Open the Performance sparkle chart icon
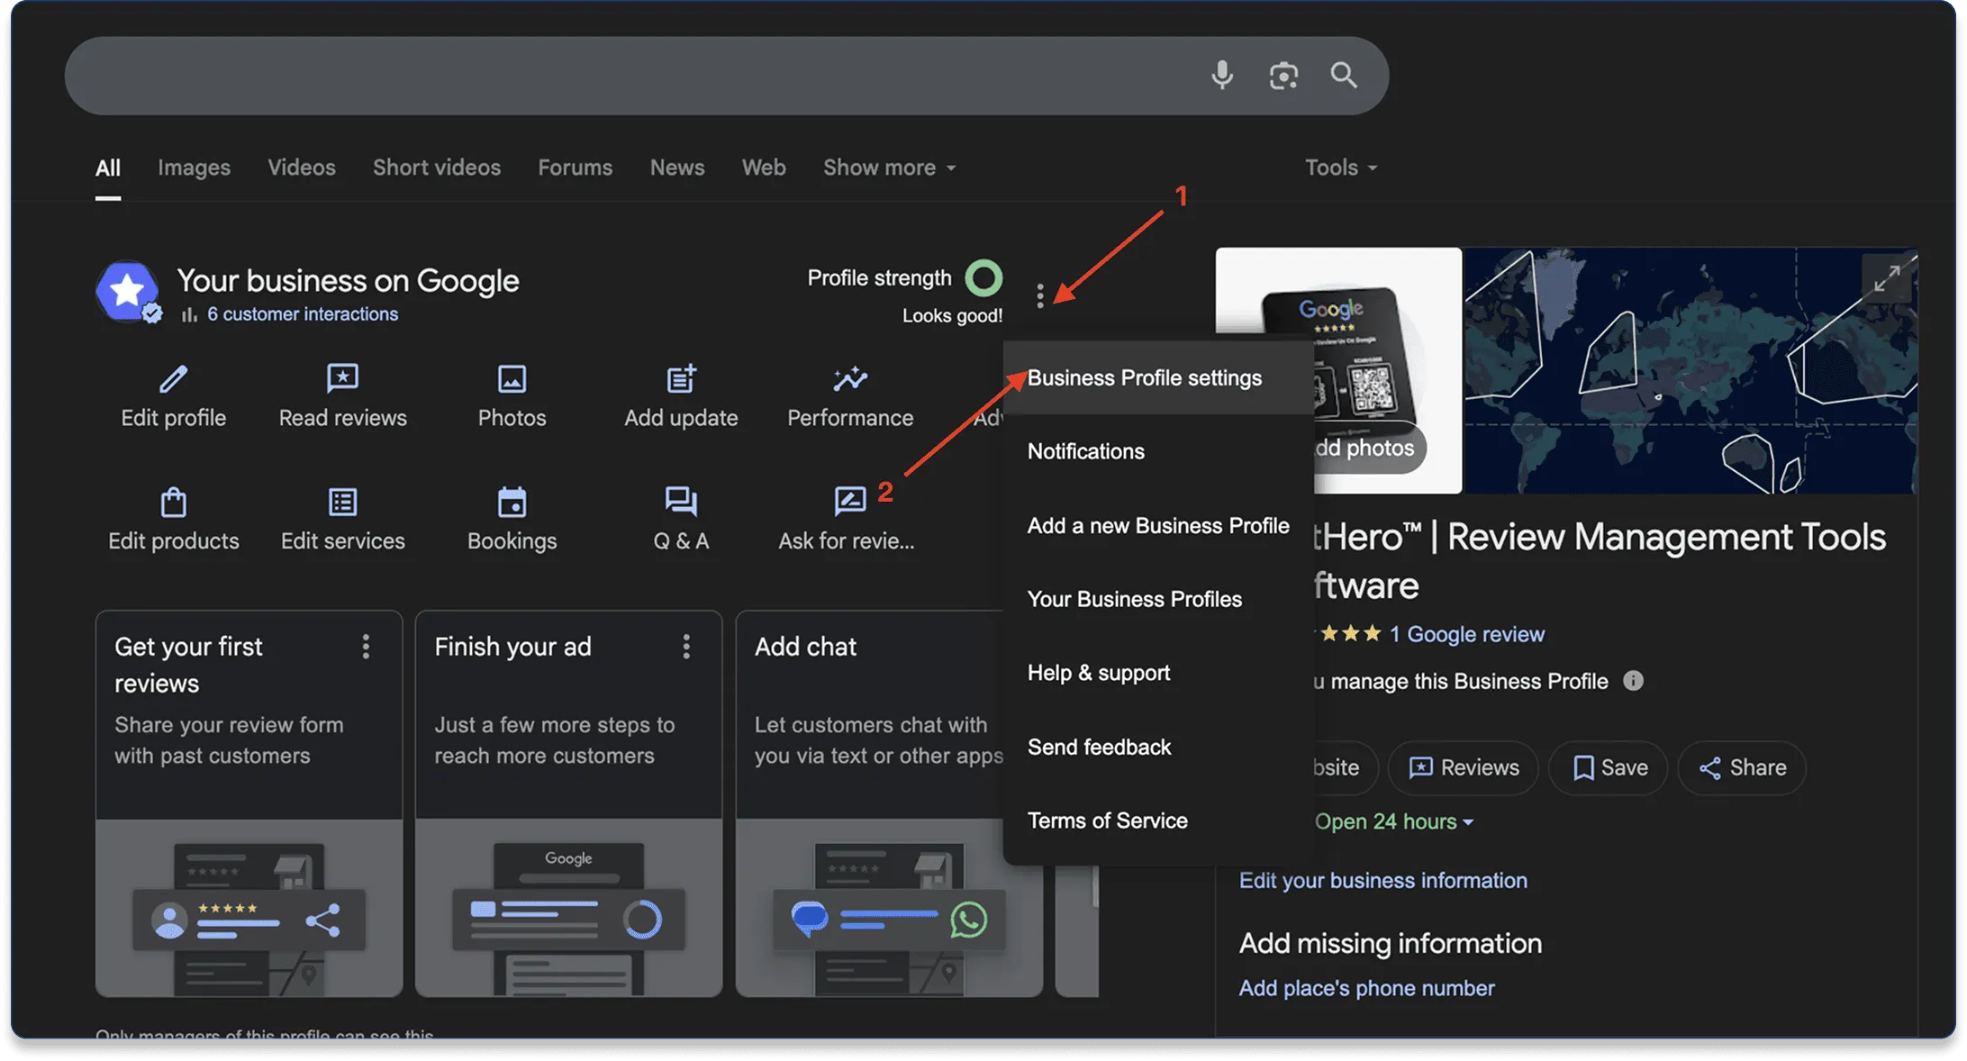 point(849,379)
